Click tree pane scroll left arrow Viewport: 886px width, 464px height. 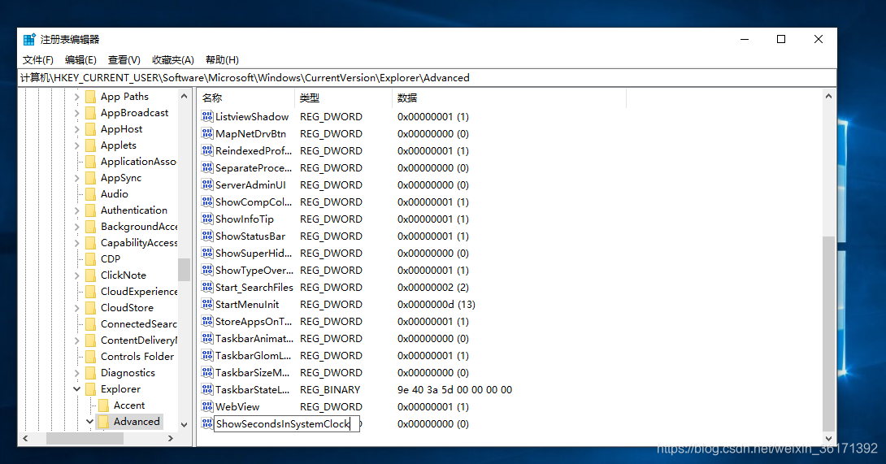pos(25,439)
